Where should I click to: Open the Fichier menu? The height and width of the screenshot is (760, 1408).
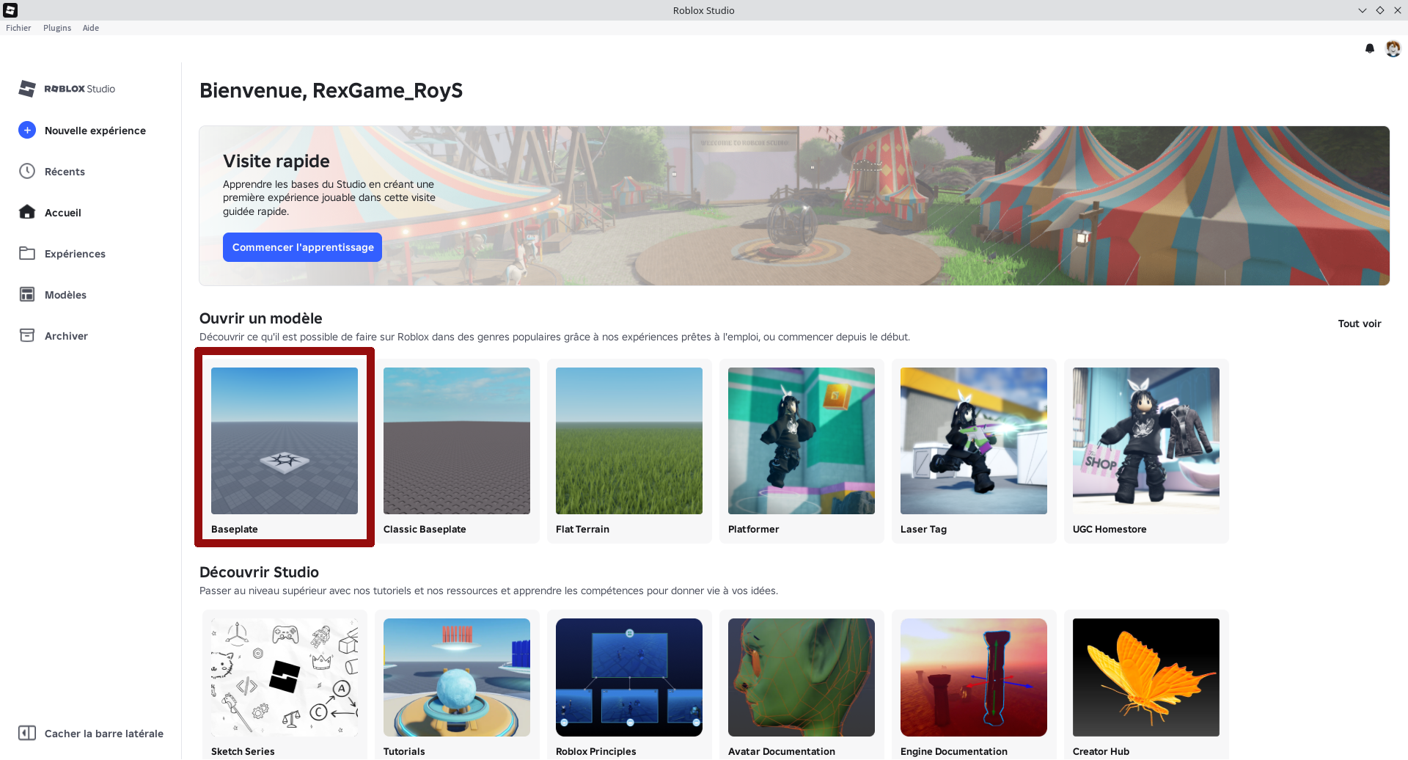[x=18, y=28]
